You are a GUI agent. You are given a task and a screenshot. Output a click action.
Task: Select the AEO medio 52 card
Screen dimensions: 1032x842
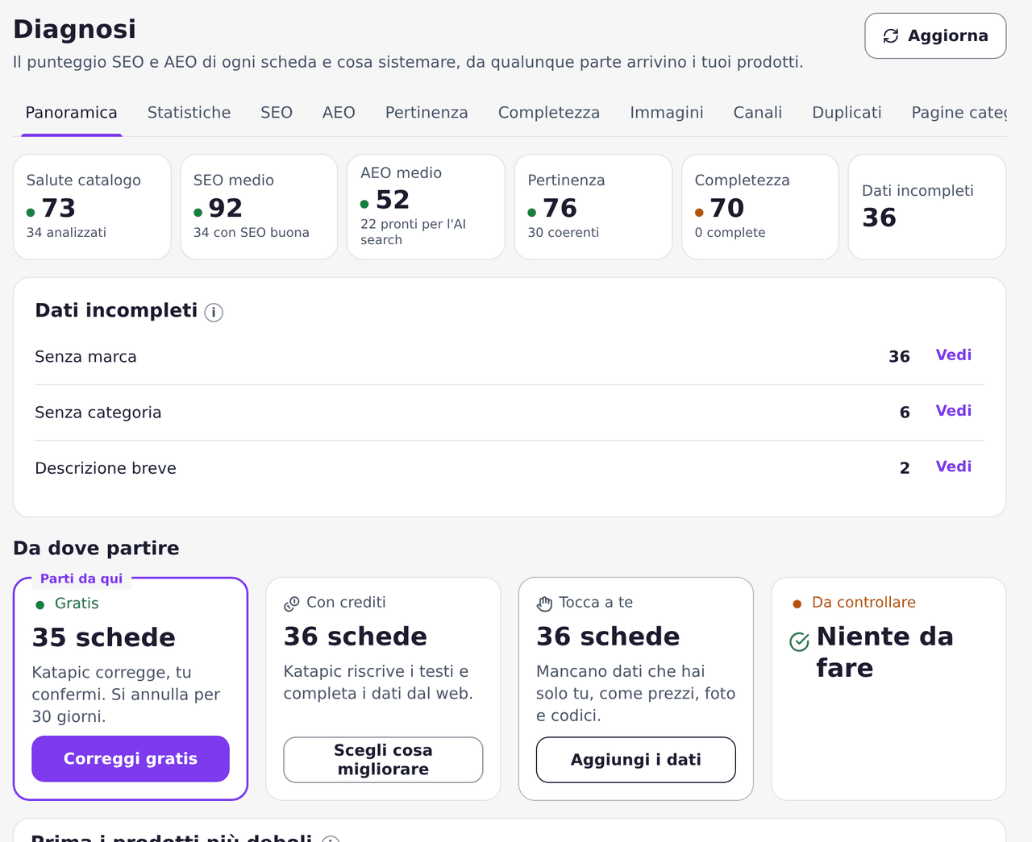(426, 207)
